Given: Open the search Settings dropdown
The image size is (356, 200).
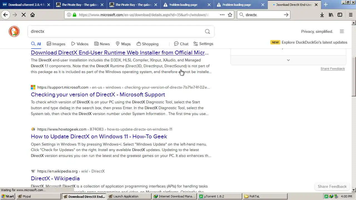Looking at the screenshot, I should click(x=203, y=44).
